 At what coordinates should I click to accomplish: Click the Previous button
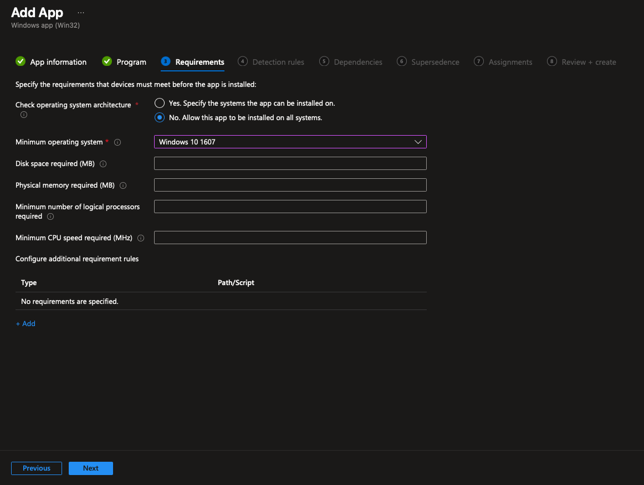tap(37, 468)
